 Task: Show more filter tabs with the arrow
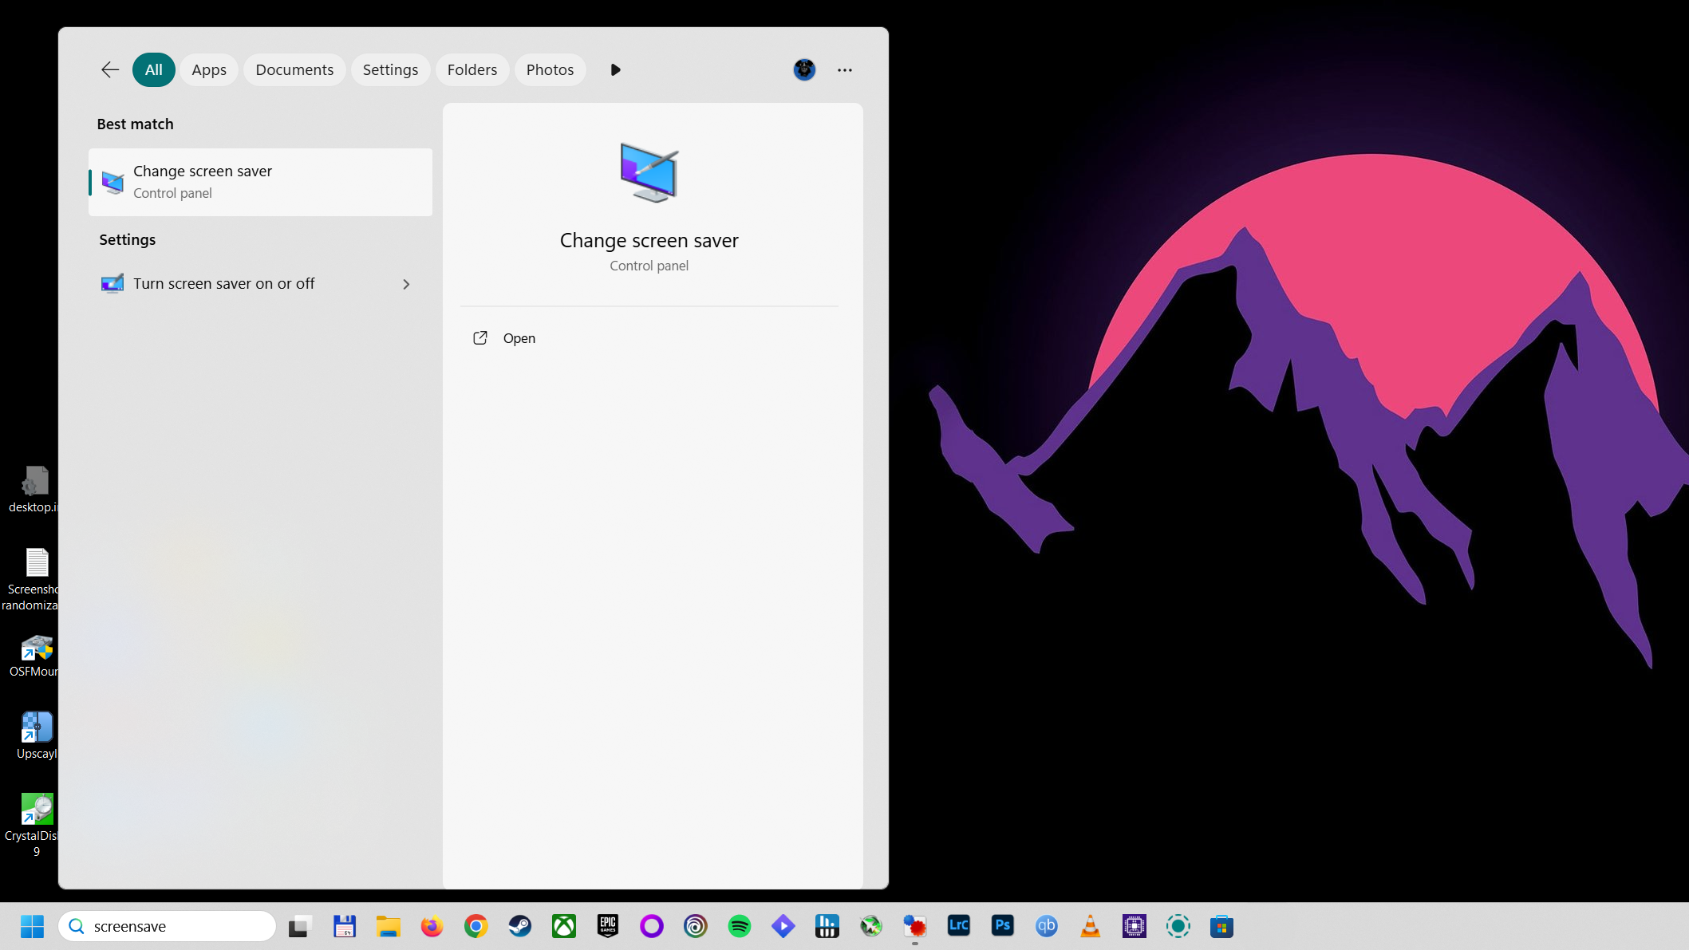(x=615, y=69)
